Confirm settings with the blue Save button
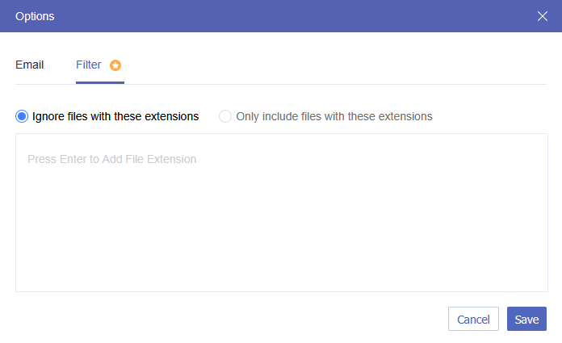This screenshot has width=562, height=343. (x=526, y=320)
